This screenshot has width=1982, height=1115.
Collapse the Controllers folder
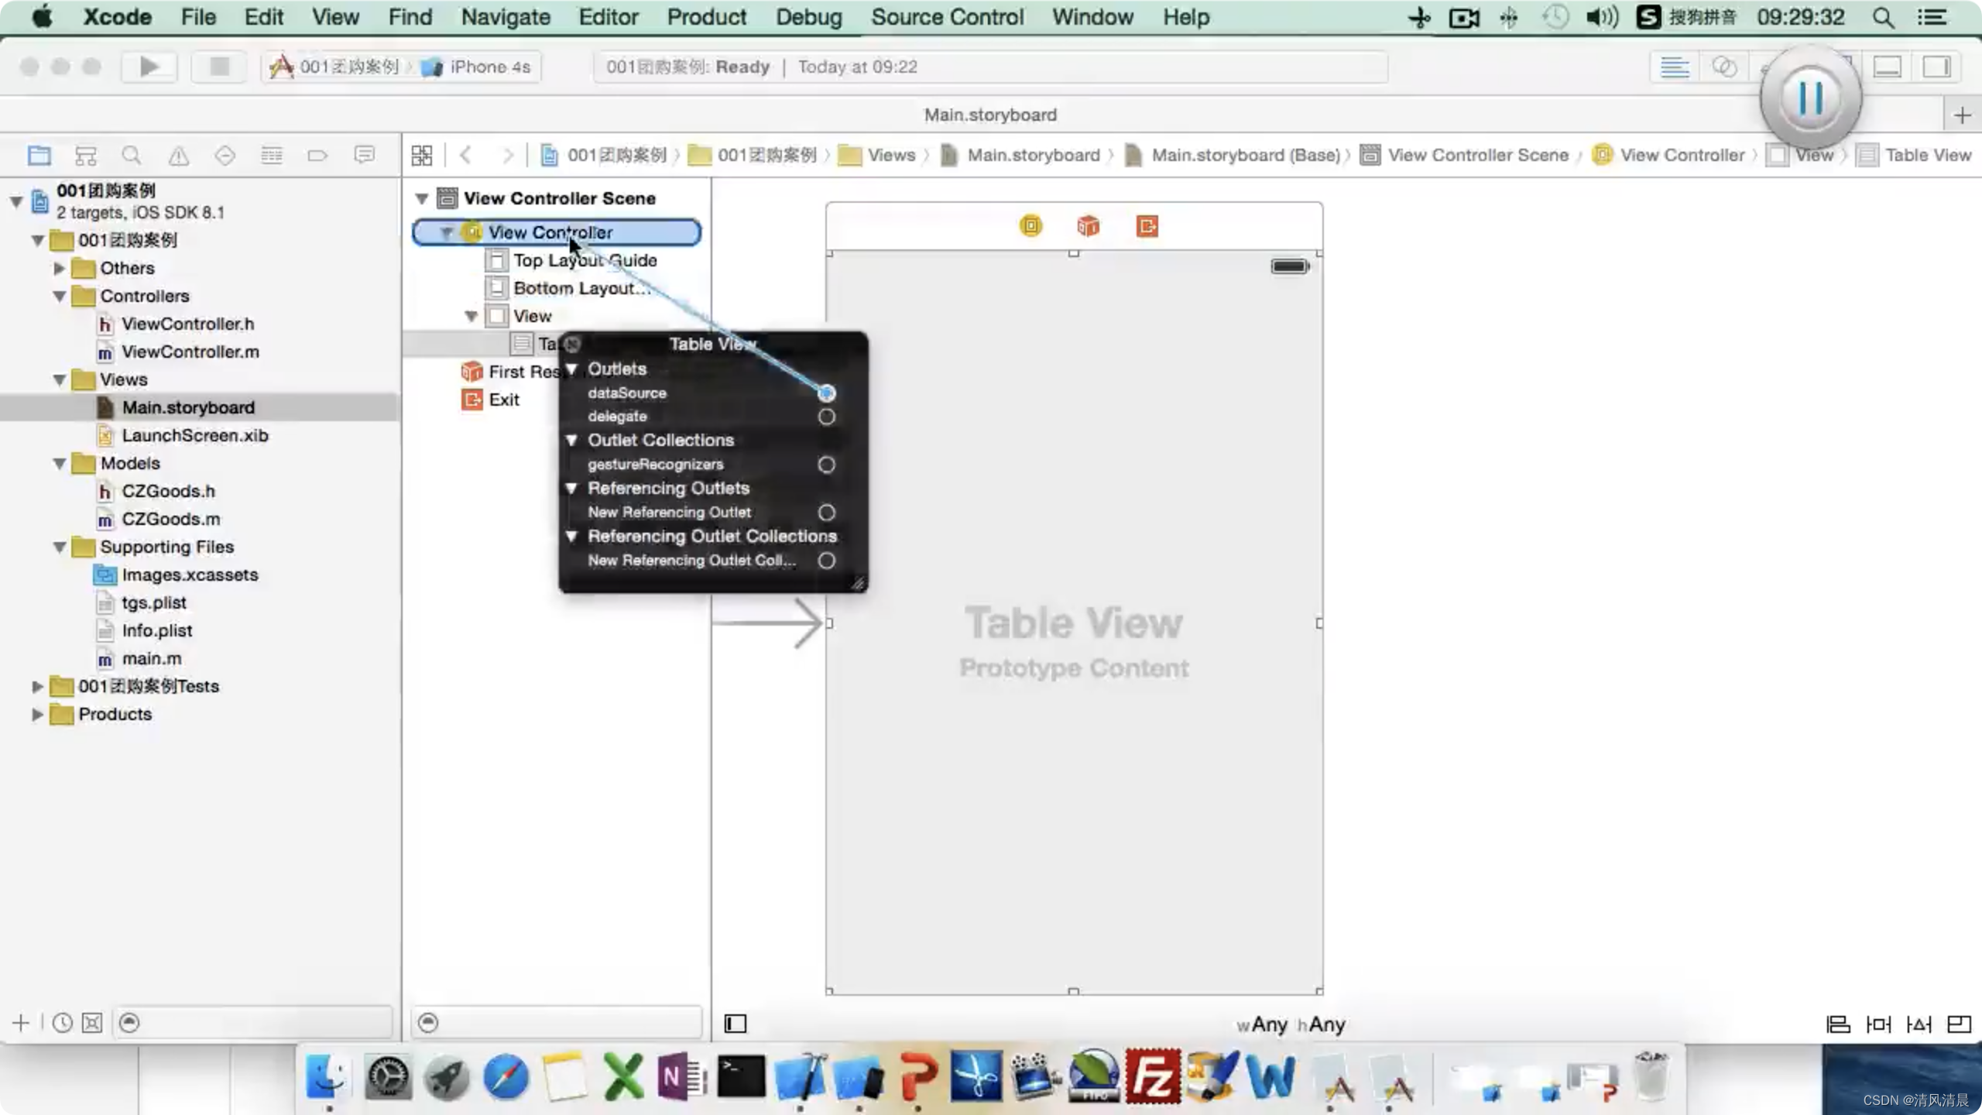[x=60, y=296]
